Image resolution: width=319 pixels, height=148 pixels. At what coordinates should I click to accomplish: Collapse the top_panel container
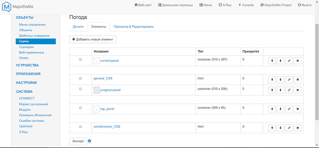tap(97, 109)
